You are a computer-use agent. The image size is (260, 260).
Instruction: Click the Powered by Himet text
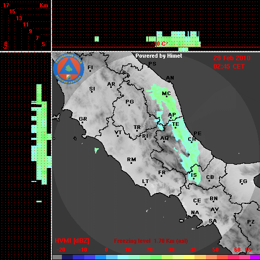159,56
